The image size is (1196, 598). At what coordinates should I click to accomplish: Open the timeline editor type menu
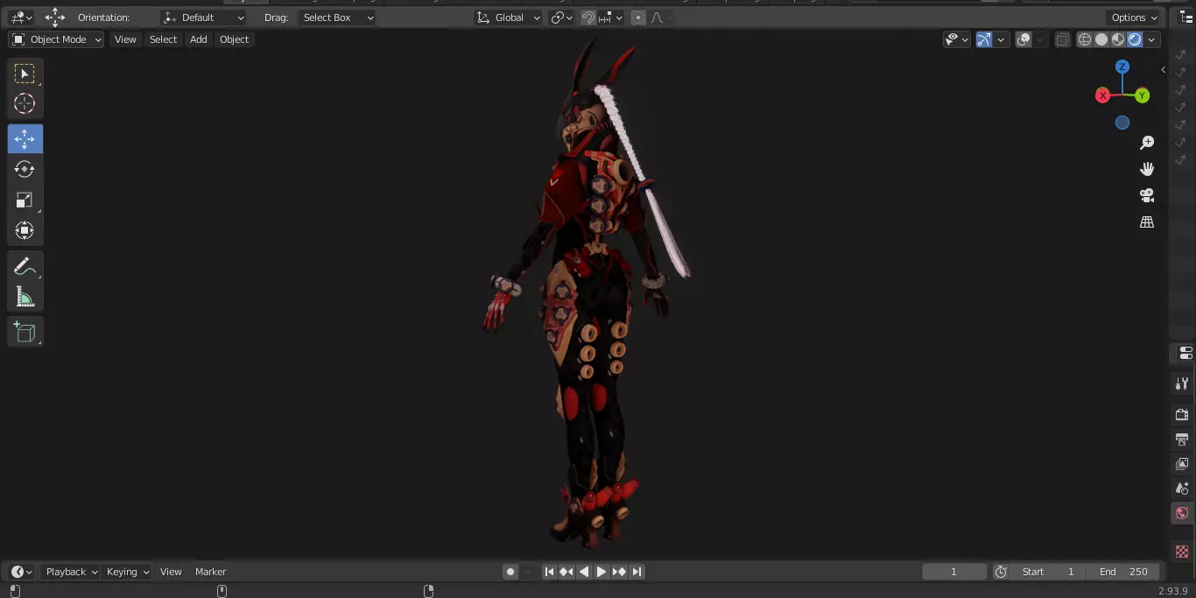22,572
